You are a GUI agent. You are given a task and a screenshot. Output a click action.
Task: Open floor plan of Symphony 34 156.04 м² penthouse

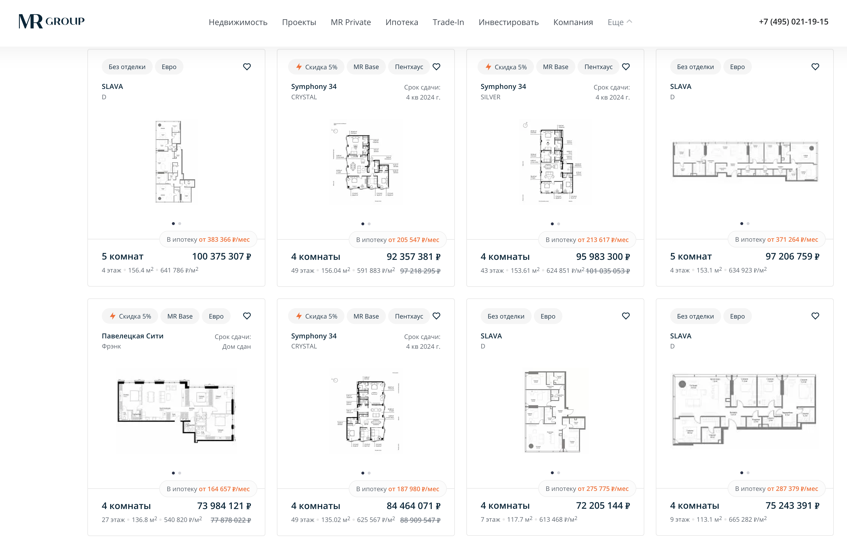[365, 162]
